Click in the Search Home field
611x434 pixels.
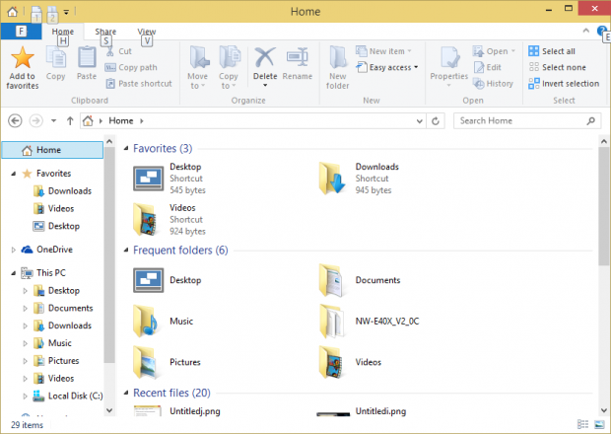(526, 121)
